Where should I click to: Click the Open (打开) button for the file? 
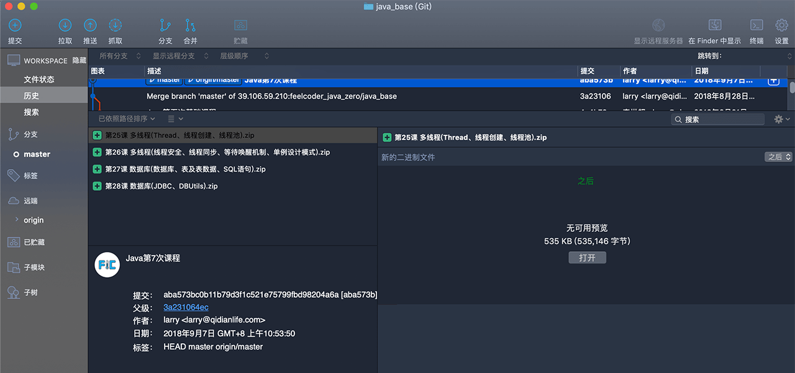587,257
